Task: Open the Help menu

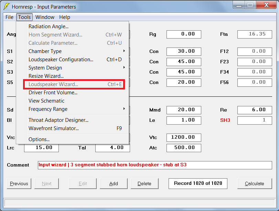Action: click(x=65, y=17)
